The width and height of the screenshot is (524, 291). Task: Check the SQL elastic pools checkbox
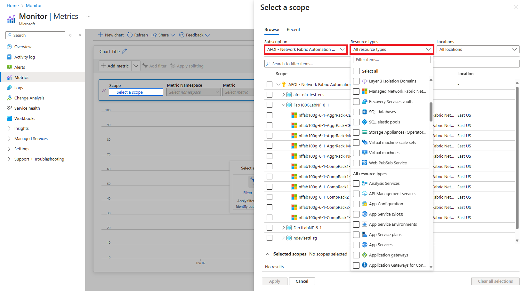(x=356, y=122)
